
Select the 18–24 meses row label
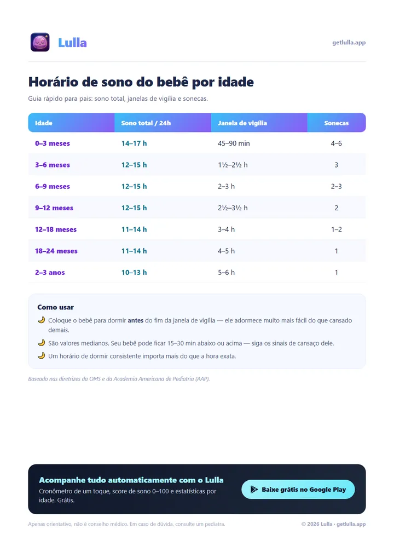56,251
